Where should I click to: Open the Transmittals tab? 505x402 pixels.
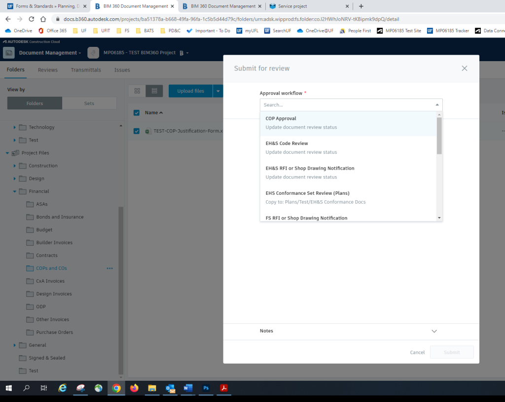point(86,70)
